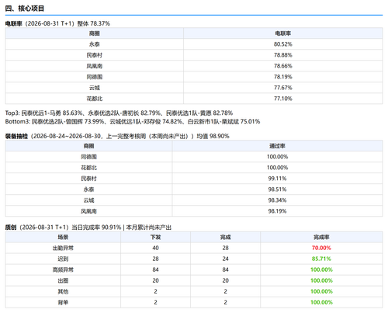
Task: Select 永泰 in the 电联率 table
Action: pyautogui.click(x=95, y=44)
